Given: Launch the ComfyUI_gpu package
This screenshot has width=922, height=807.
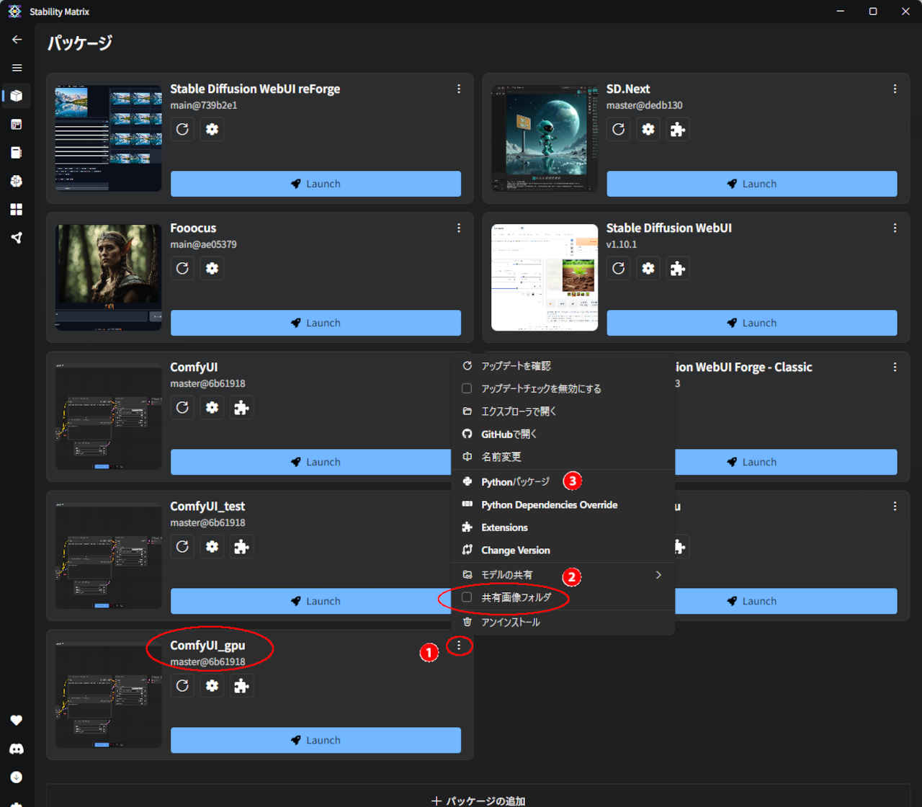Looking at the screenshot, I should [x=315, y=740].
